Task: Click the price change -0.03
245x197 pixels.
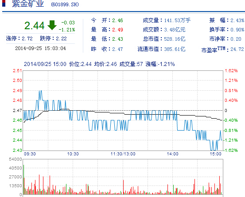Action: tap(68, 23)
